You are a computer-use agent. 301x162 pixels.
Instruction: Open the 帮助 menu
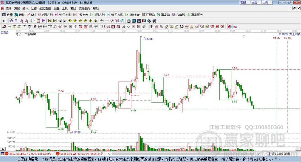96,9
